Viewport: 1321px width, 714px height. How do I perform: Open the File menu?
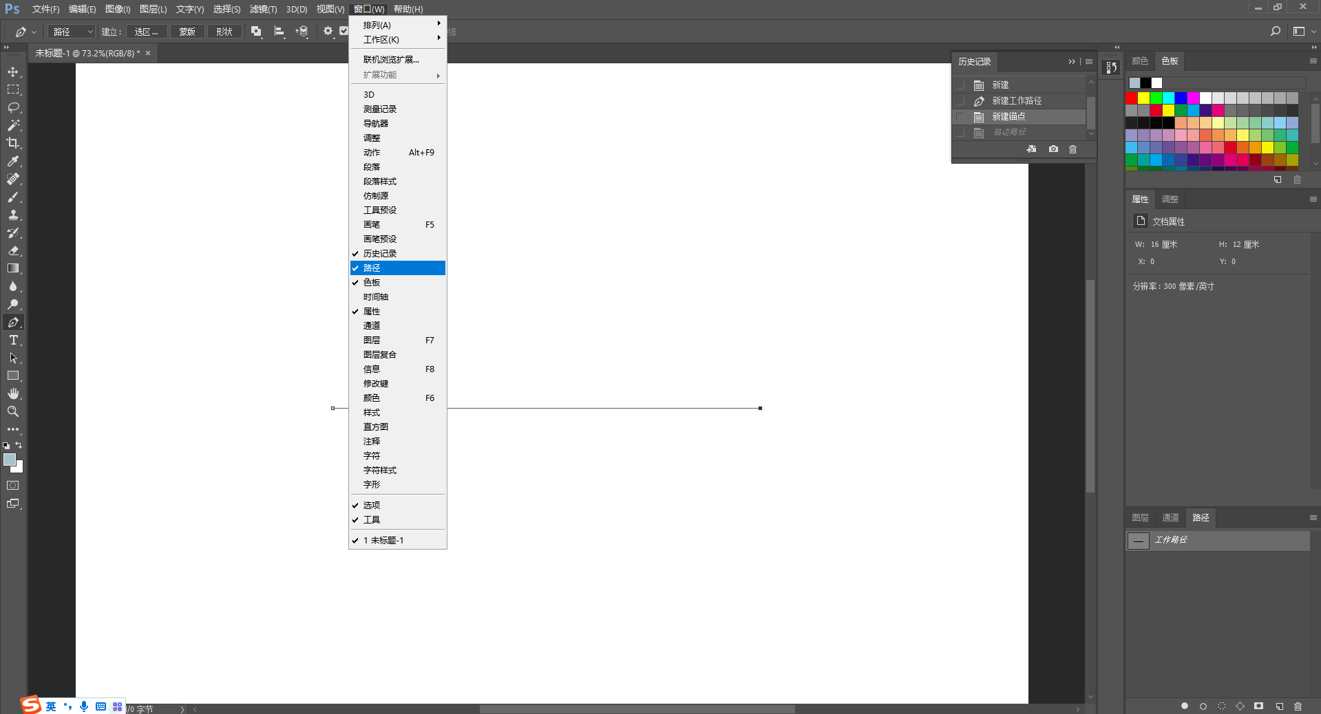click(45, 9)
